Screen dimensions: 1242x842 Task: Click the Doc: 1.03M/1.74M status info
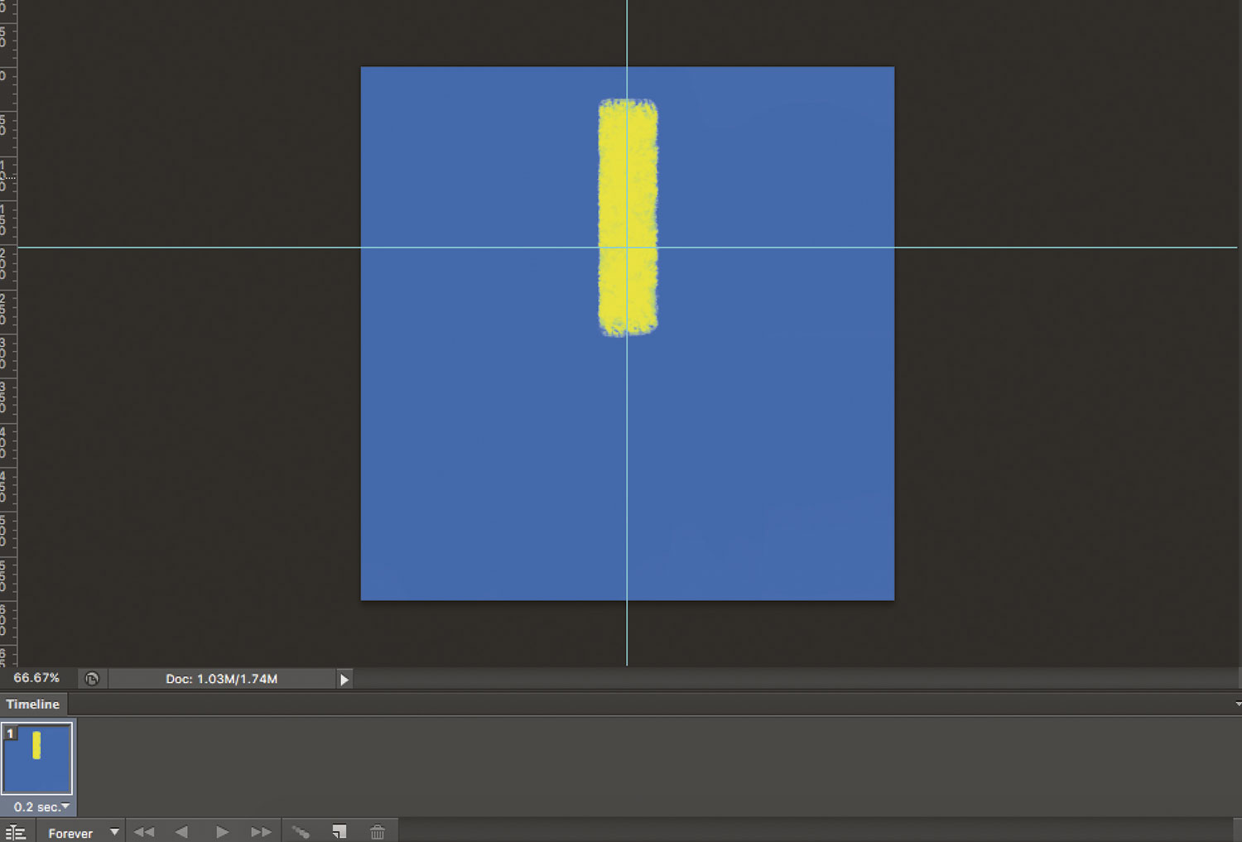pyautogui.click(x=221, y=679)
